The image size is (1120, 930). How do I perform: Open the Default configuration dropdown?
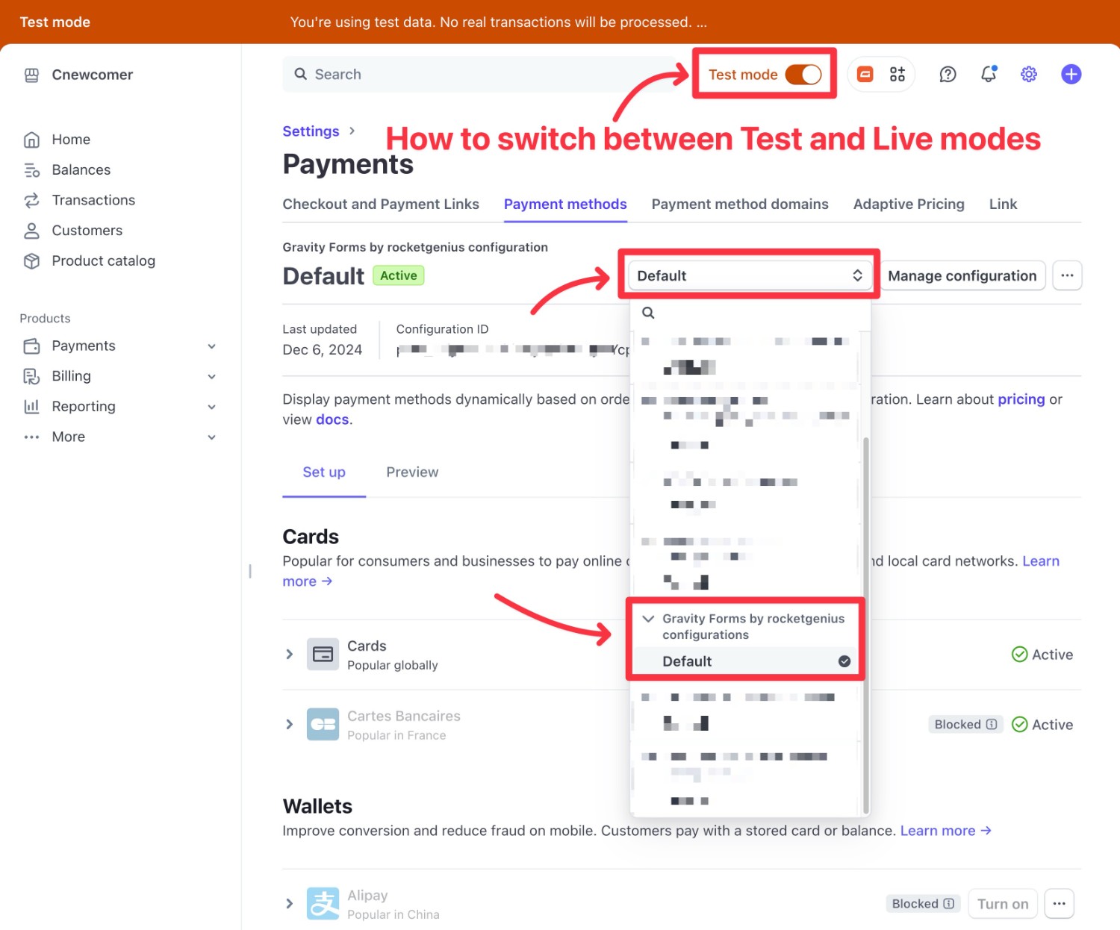[x=749, y=275]
